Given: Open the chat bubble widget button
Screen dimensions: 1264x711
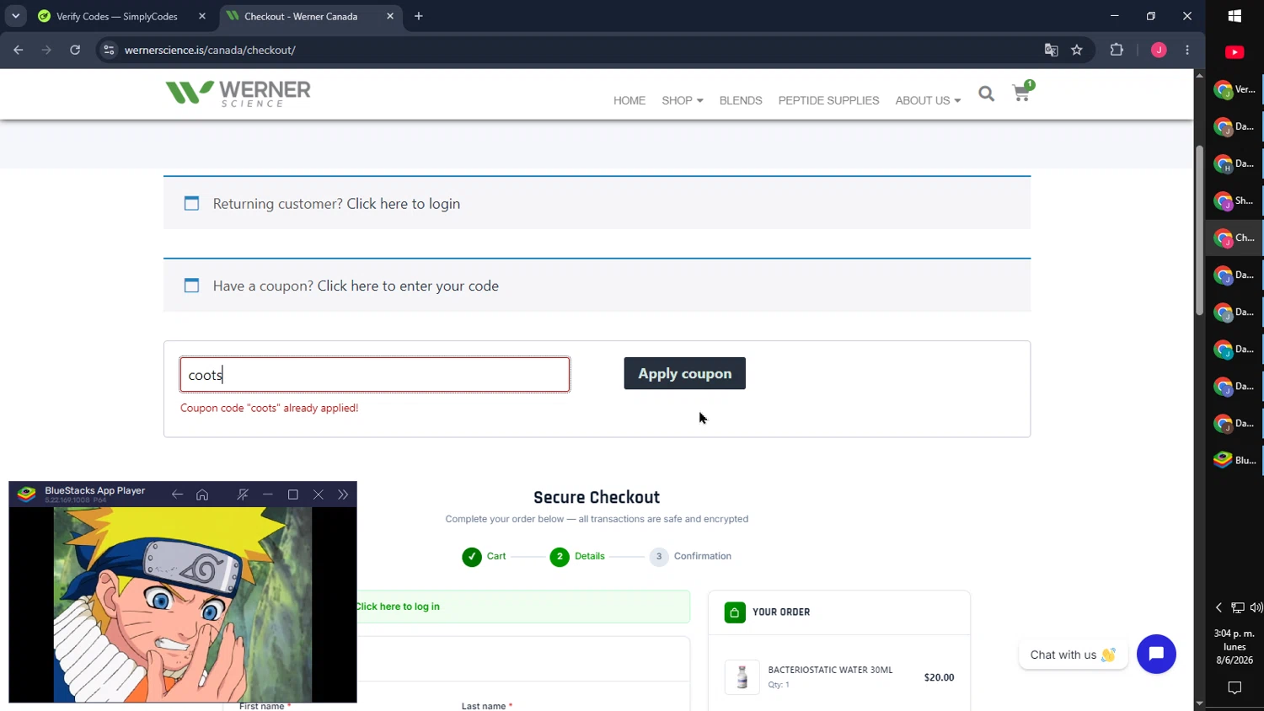Looking at the screenshot, I should 1156,654.
